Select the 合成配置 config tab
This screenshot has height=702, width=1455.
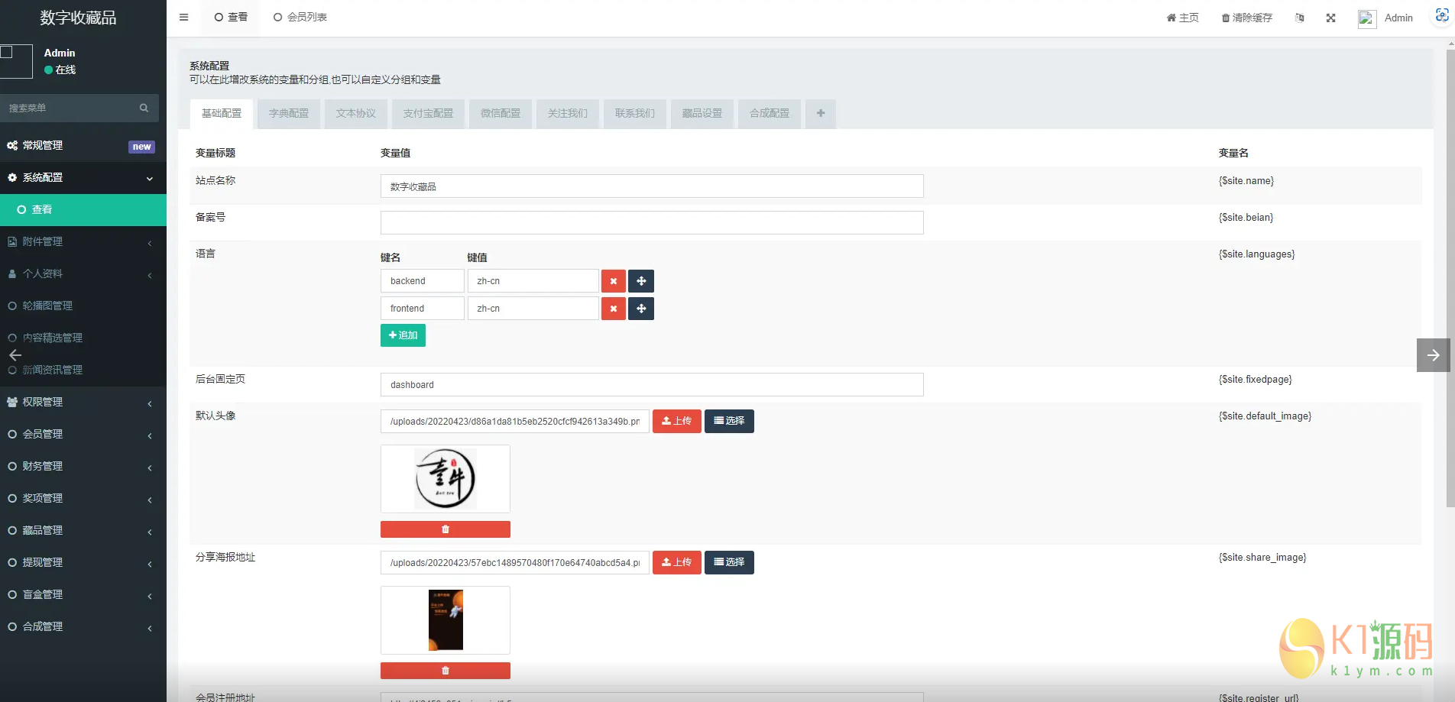pyautogui.click(x=770, y=114)
